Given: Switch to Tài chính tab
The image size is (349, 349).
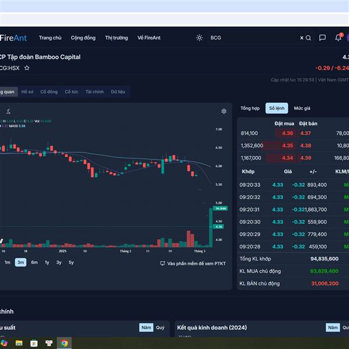Looking at the screenshot, I should 95,92.
